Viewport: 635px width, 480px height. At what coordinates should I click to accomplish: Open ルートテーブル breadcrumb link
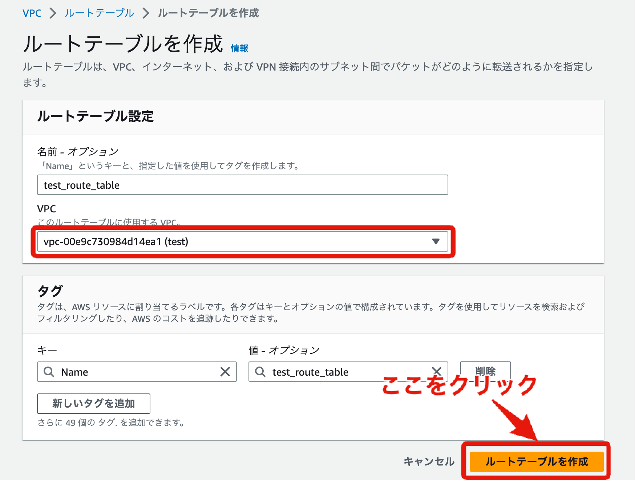tap(99, 13)
